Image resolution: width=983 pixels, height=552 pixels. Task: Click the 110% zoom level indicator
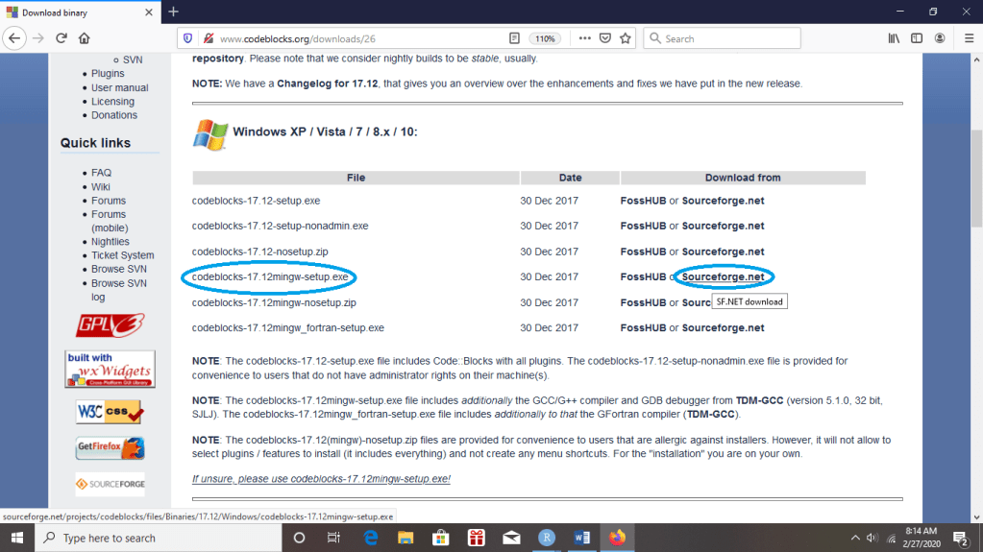point(545,38)
